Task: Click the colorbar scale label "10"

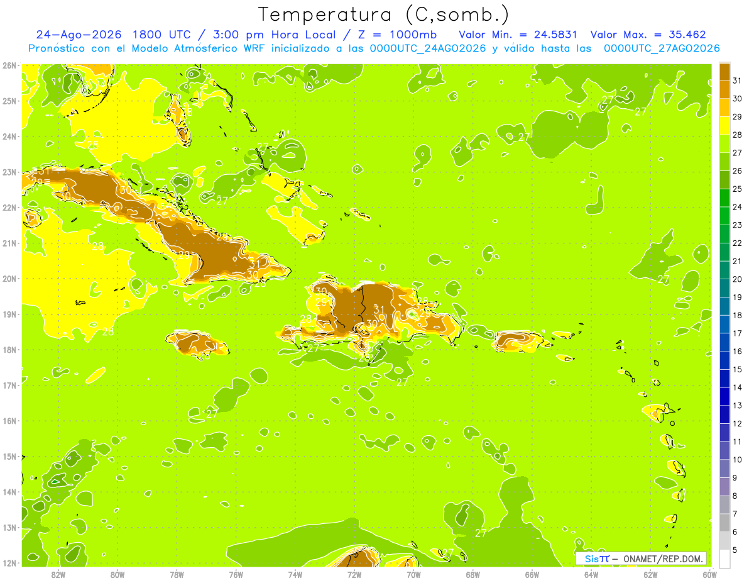Action: [x=738, y=460]
